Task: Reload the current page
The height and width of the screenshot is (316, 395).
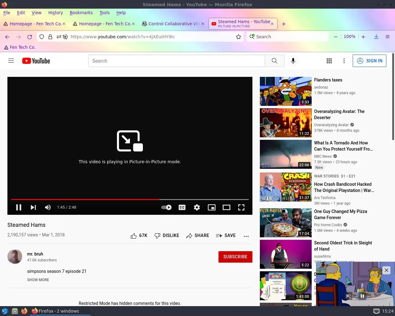Action: tap(30, 37)
